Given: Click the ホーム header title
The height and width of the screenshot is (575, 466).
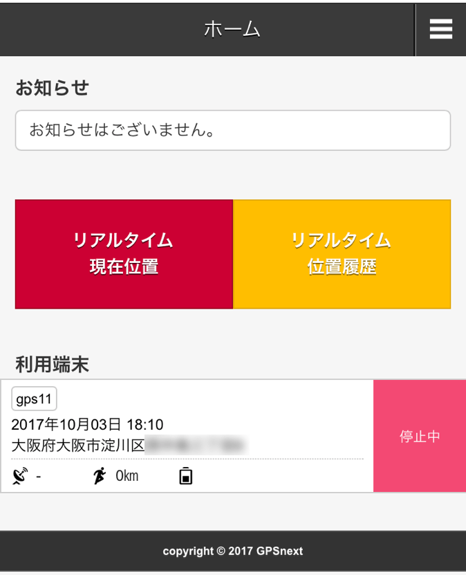Looking at the screenshot, I should (232, 29).
